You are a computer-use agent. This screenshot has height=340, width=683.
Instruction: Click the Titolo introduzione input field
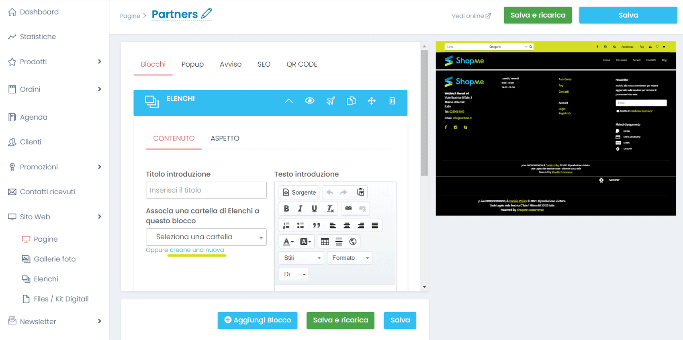(x=206, y=190)
